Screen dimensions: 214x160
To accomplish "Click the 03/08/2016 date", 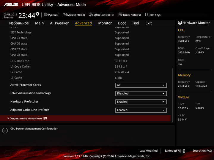I will (10, 15).
